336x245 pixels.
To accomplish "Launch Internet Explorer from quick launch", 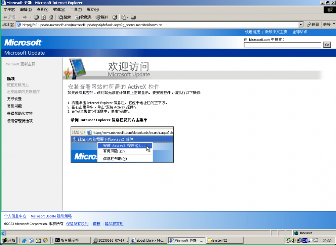I will click(24, 240).
